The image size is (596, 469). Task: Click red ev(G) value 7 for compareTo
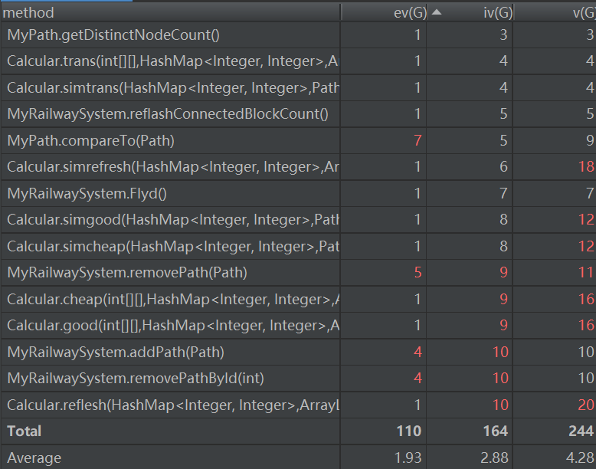(x=417, y=141)
